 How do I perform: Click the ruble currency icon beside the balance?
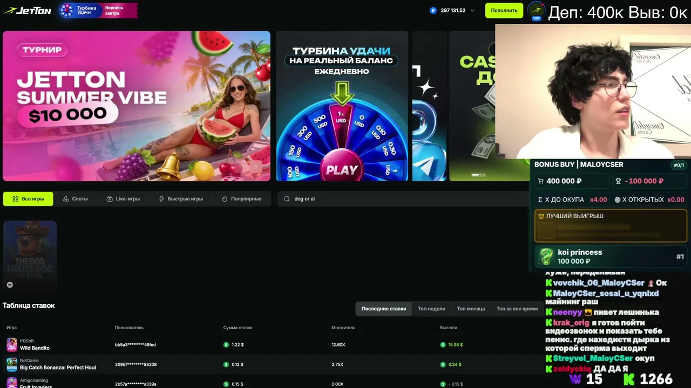(433, 10)
